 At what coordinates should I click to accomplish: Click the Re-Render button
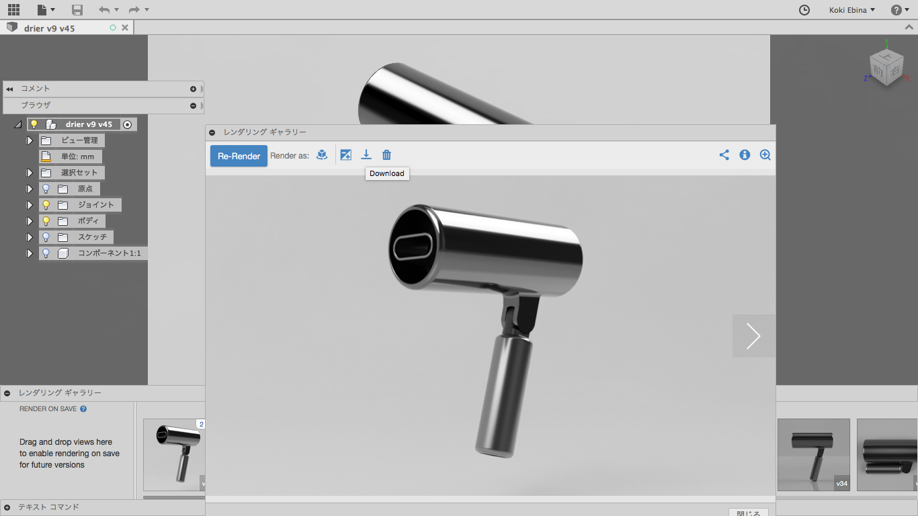click(x=239, y=156)
